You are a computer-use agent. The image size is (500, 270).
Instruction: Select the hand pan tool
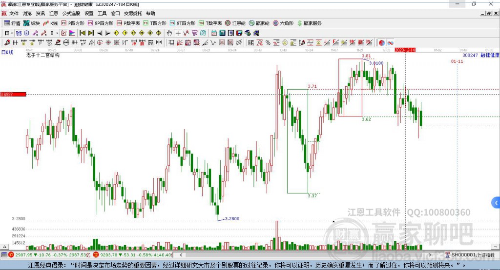pos(169,33)
